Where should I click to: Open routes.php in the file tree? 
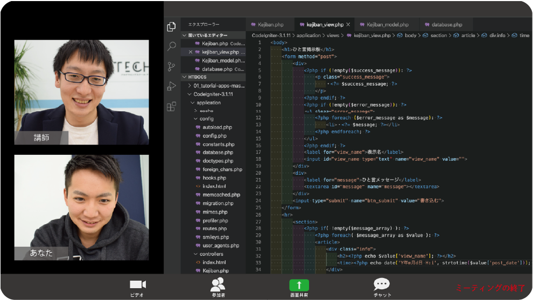(x=214, y=229)
